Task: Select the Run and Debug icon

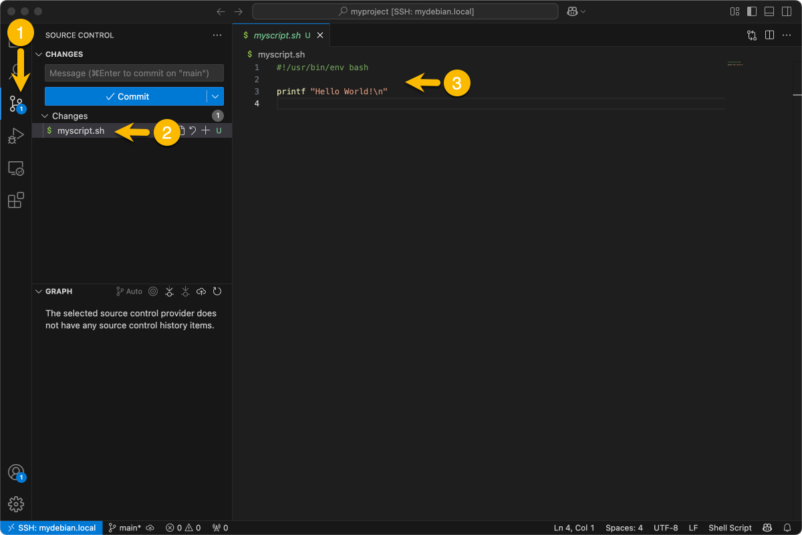Action: 15,136
